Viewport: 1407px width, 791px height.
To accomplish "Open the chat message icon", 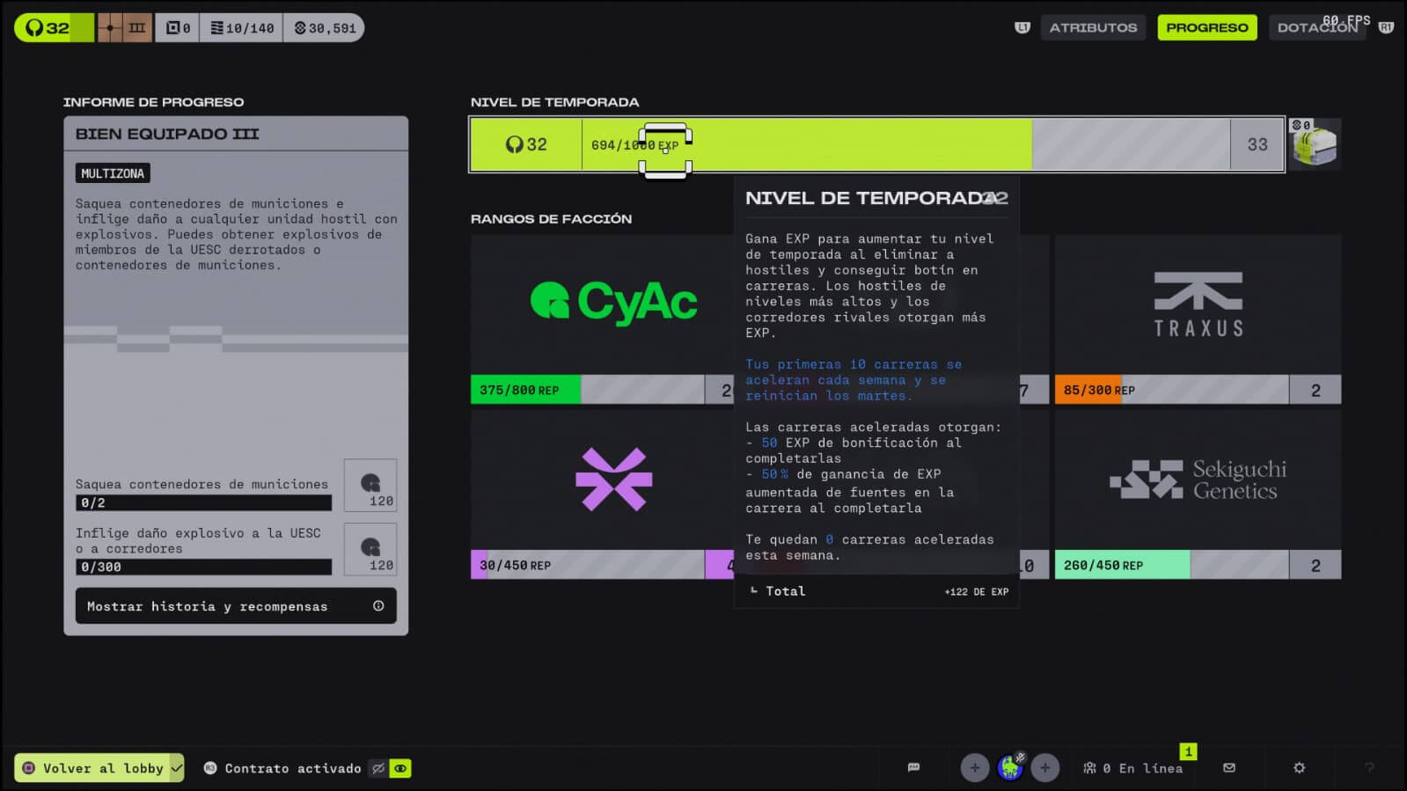I will 913,767.
